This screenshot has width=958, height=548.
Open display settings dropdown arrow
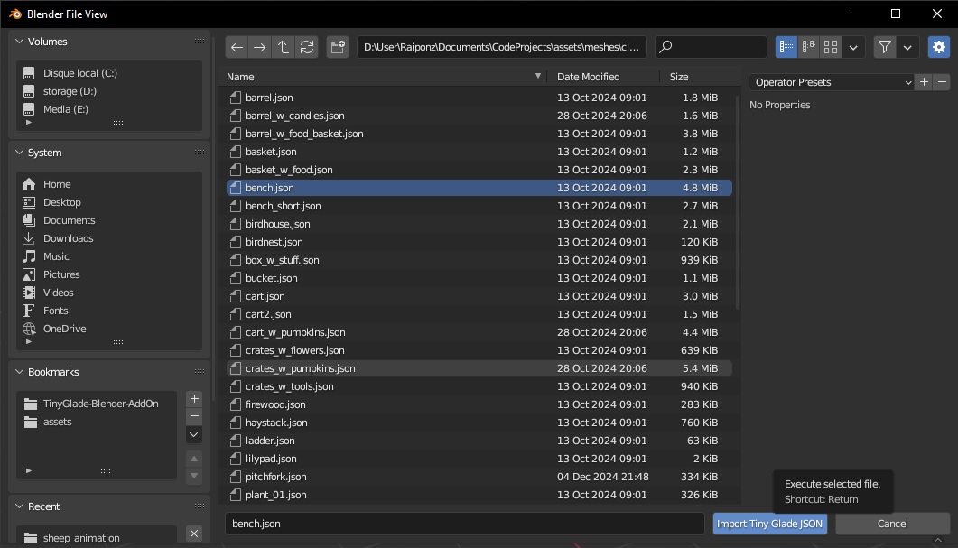(x=853, y=47)
